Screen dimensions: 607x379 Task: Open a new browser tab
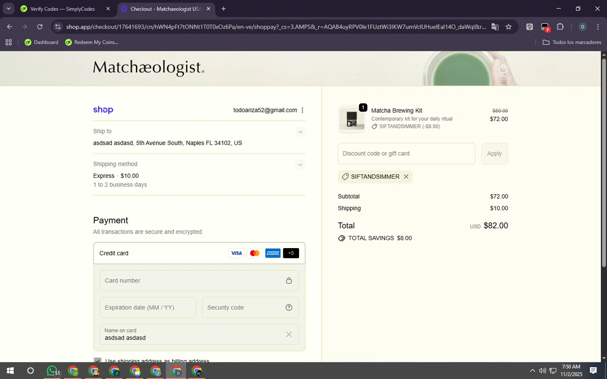223,9
